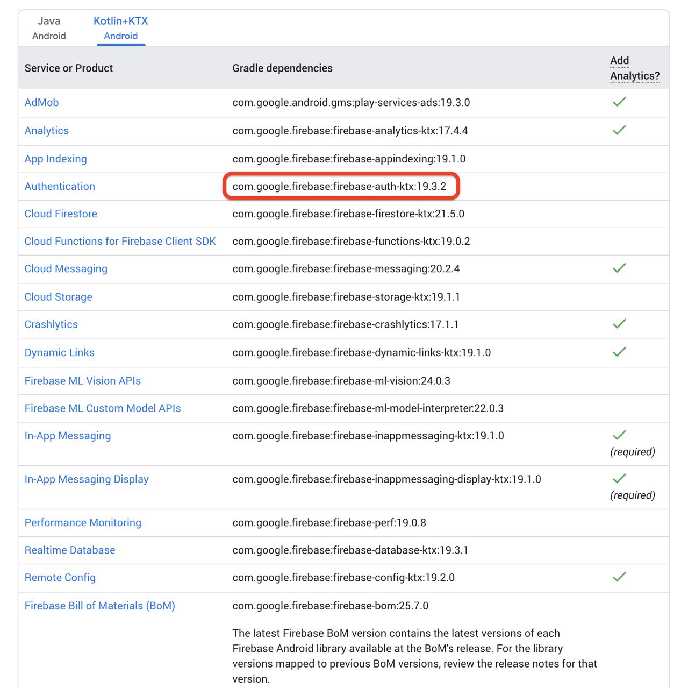This screenshot has height=688, width=688.
Task: Click the latest Firebase BoM version paragraph
Action: (414, 656)
